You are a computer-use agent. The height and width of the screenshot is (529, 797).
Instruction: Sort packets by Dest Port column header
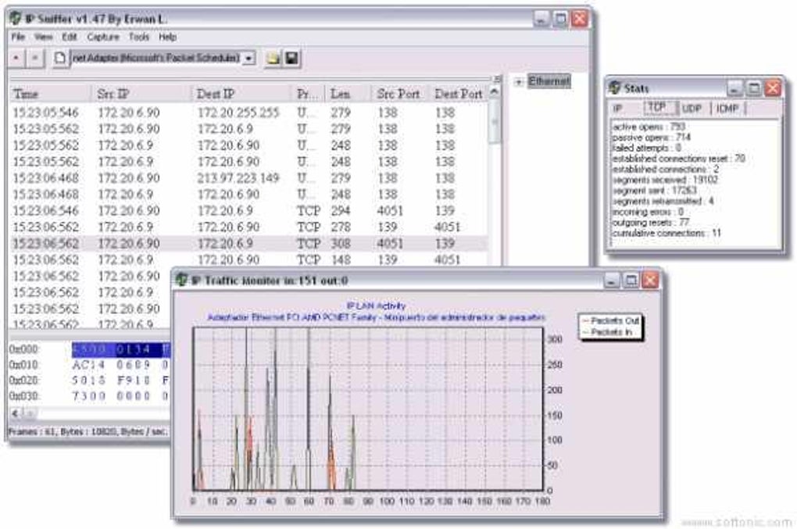point(458,94)
